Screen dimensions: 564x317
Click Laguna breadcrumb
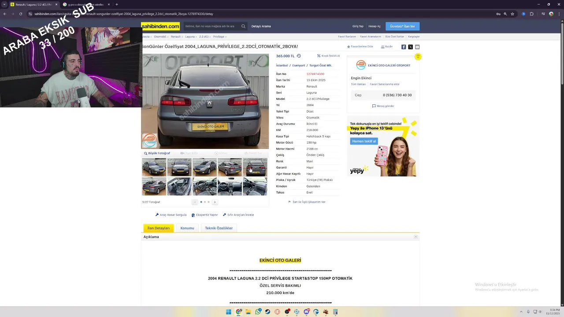190,37
